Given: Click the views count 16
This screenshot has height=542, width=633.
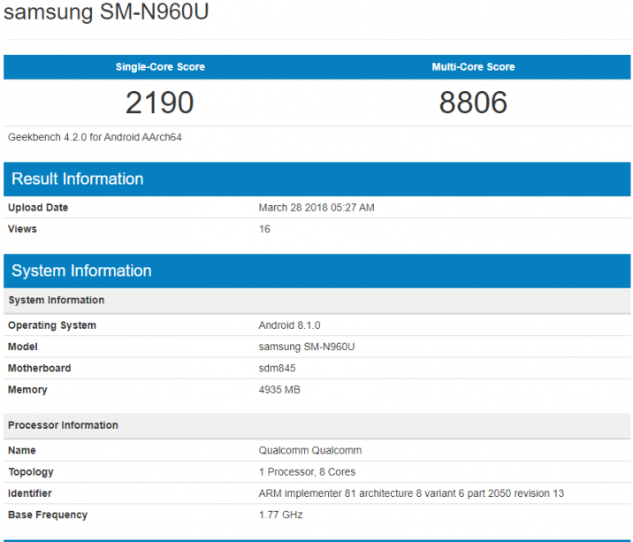Looking at the screenshot, I should click(264, 229).
